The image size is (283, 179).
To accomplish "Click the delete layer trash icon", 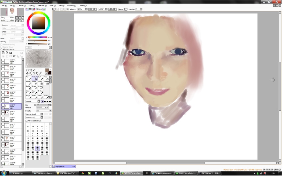I will (x=14, y=56).
